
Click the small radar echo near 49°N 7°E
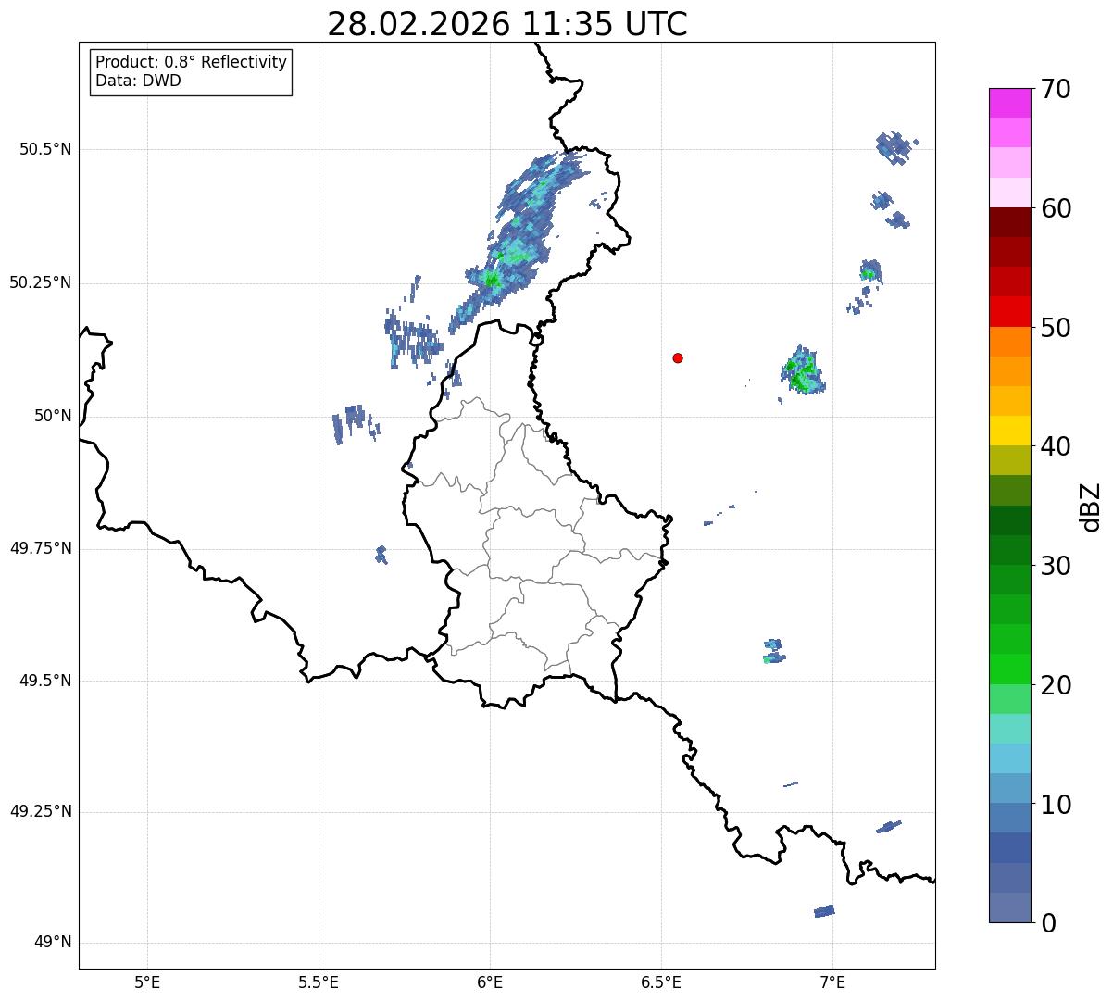coord(824,911)
